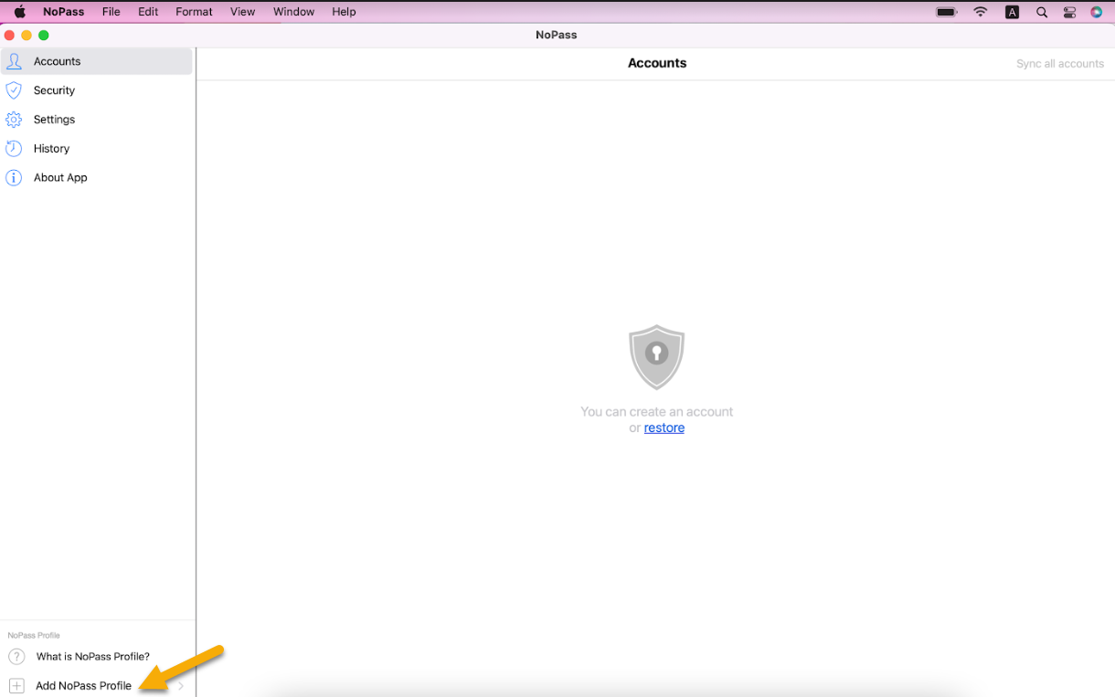Go to the Security label in sidebar

pyautogui.click(x=54, y=90)
